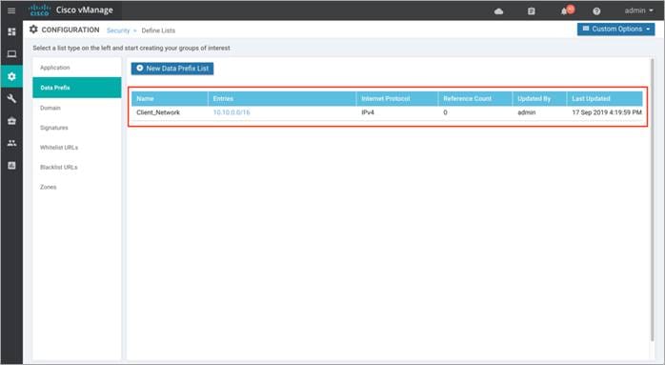Open the Analytics sidebar icon
The height and width of the screenshot is (365, 665).
click(x=11, y=165)
